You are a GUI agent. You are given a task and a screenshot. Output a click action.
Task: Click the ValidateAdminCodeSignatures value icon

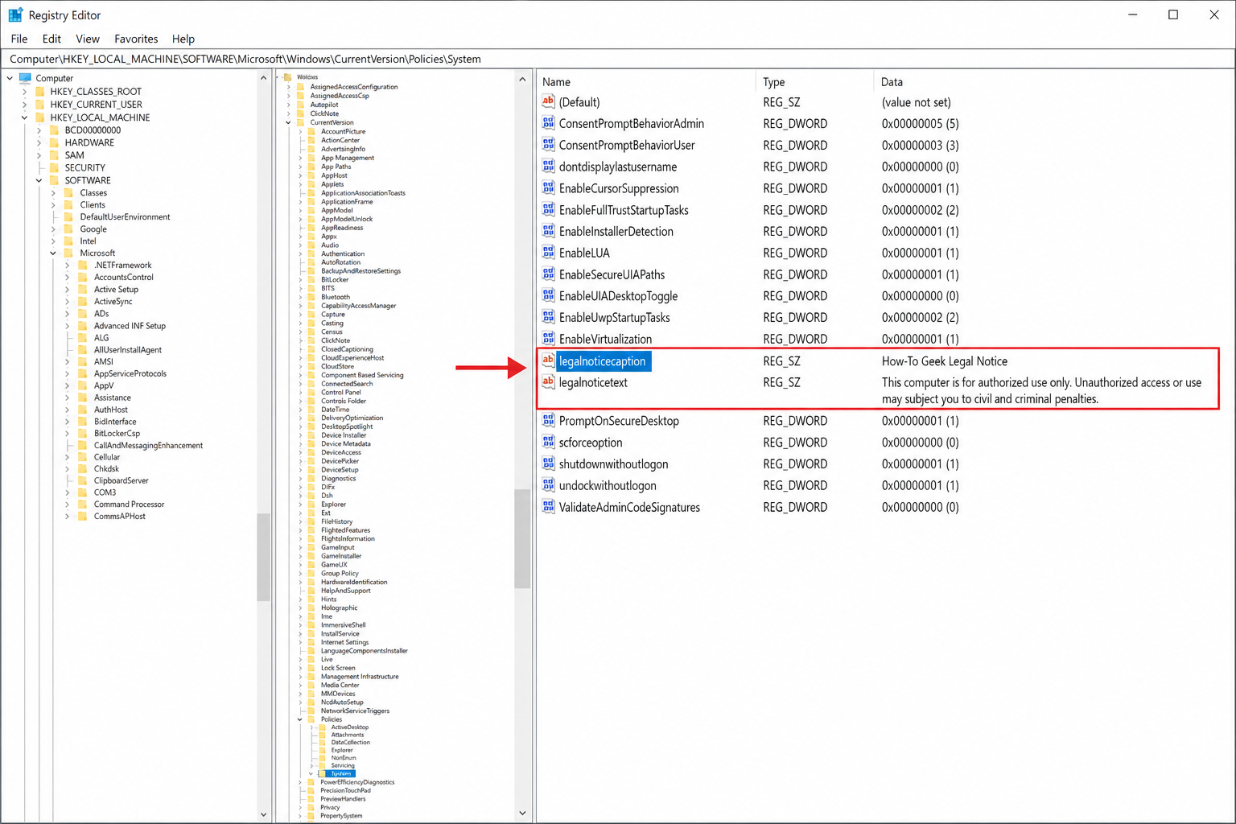(x=548, y=507)
